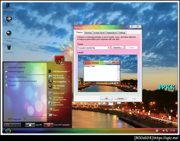Expand My Recent Documents submenu arrow
This screenshot has height=141, width=180.
pos(69,76)
